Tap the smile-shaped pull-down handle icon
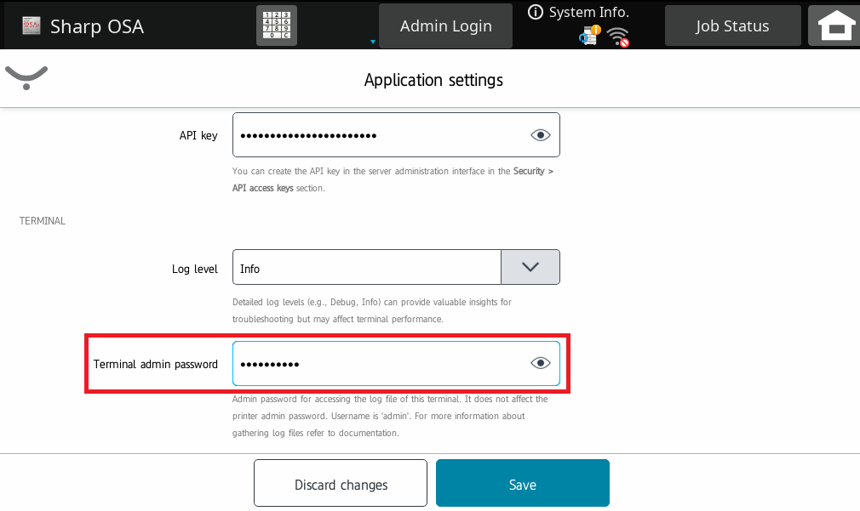 (26, 77)
